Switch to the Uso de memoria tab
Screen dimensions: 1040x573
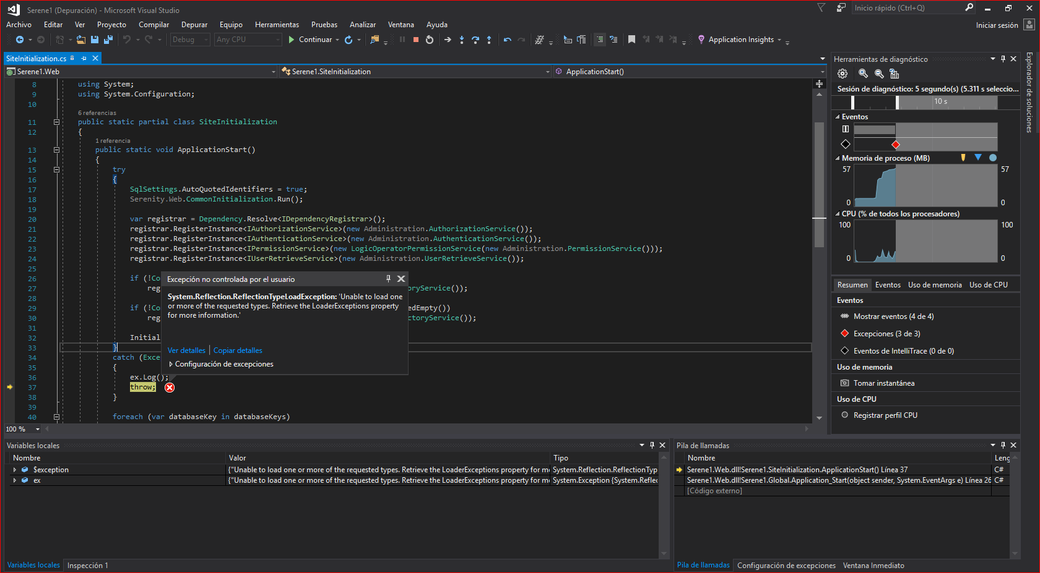935,285
